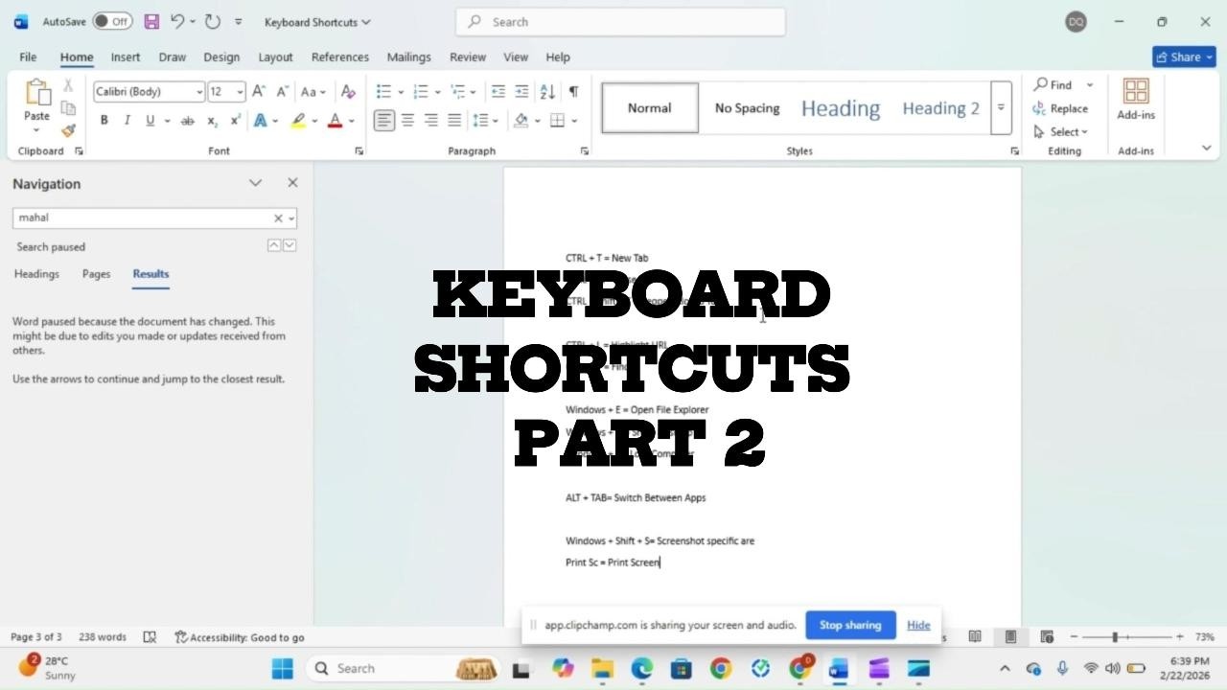Apply the No Spacing style
1227x690 pixels.
[747, 108]
